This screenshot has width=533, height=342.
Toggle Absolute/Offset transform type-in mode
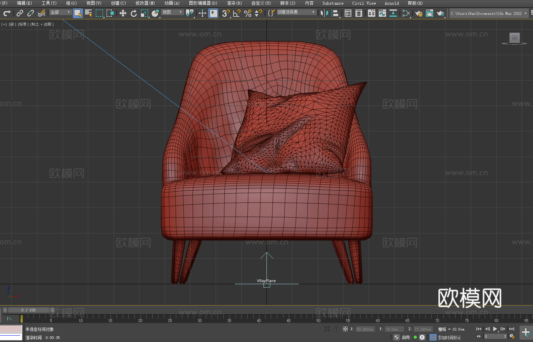pos(345,329)
